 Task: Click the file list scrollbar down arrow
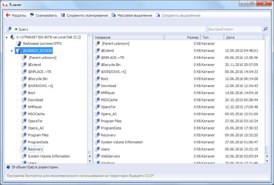point(267,161)
